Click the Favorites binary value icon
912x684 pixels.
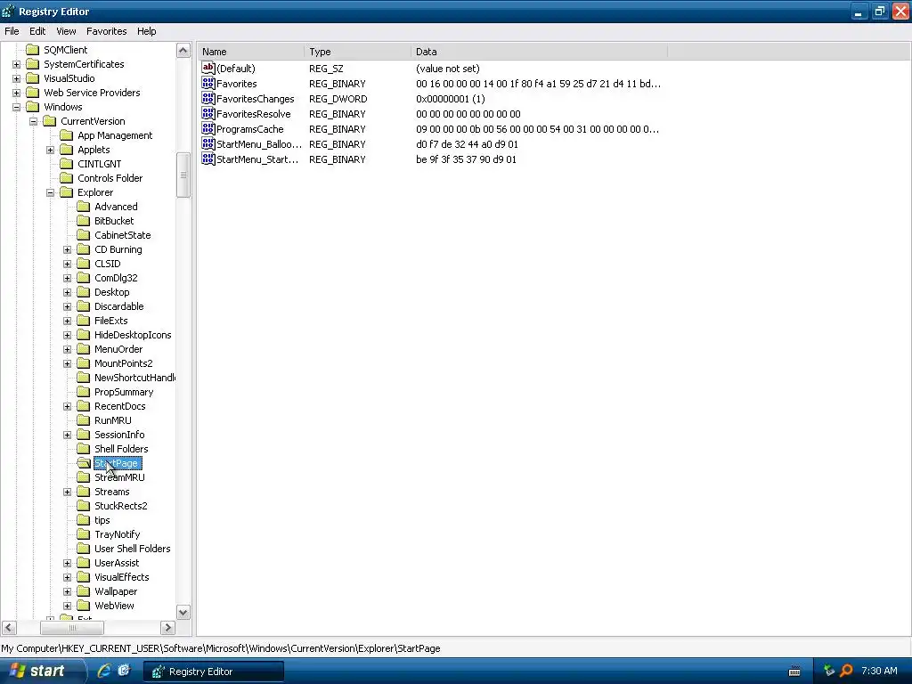[x=208, y=83]
